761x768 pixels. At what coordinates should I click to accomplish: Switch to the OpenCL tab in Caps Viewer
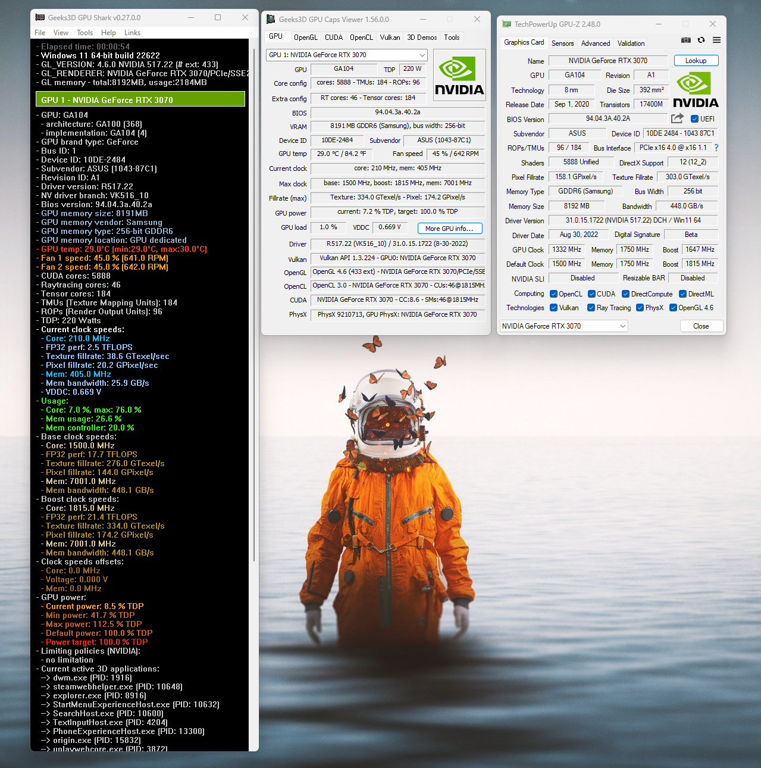(x=361, y=37)
